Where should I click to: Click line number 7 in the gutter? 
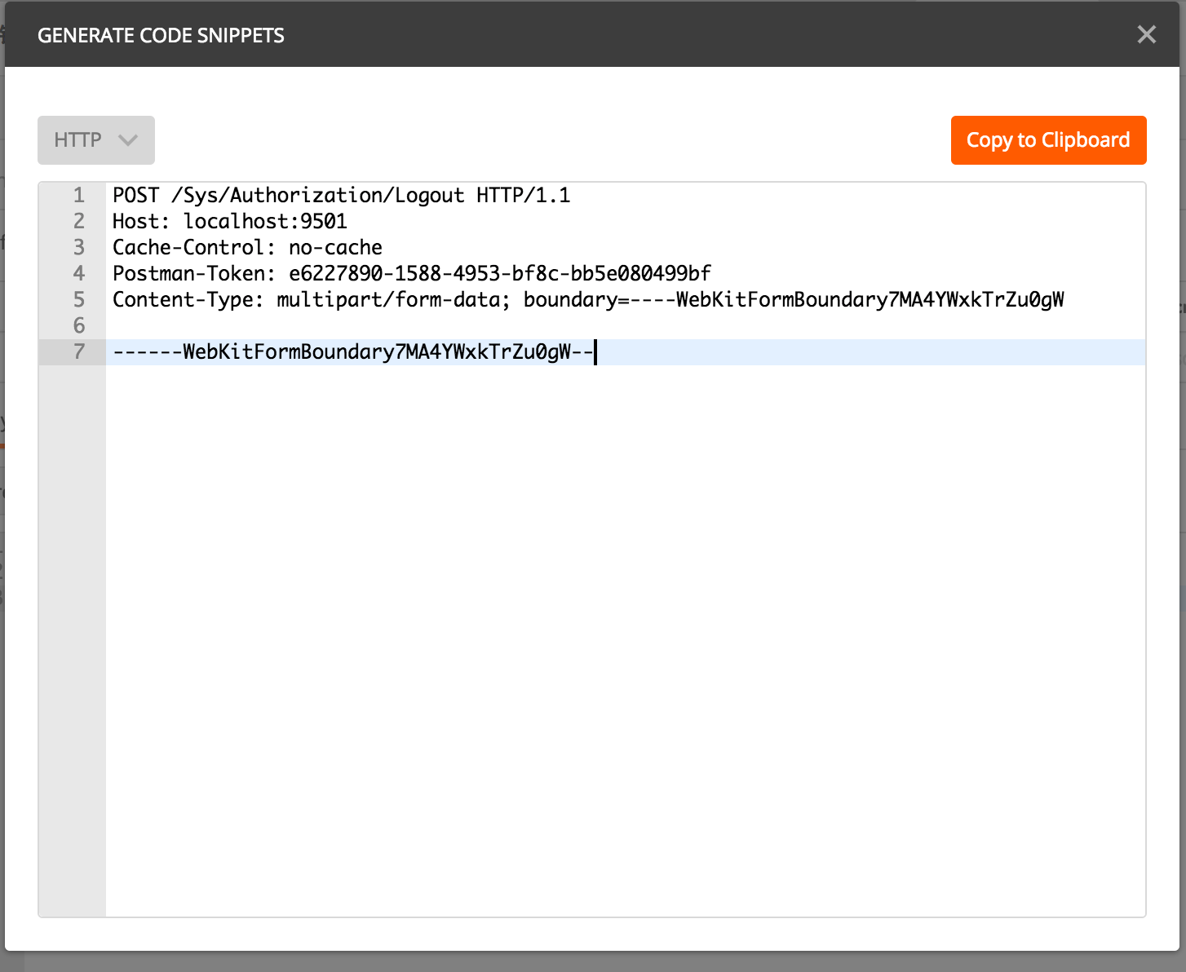78,351
